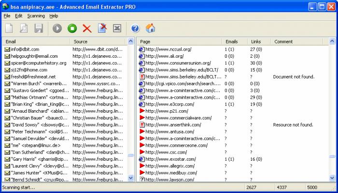Click the crossed-out envelope toolbar icon
This screenshot has width=338, height=193.
(x=116, y=28)
